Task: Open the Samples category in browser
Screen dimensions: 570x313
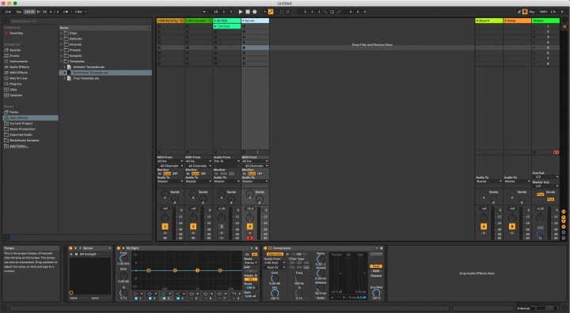Action: coord(16,95)
